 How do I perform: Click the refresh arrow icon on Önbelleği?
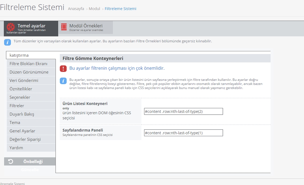click(x=11, y=161)
